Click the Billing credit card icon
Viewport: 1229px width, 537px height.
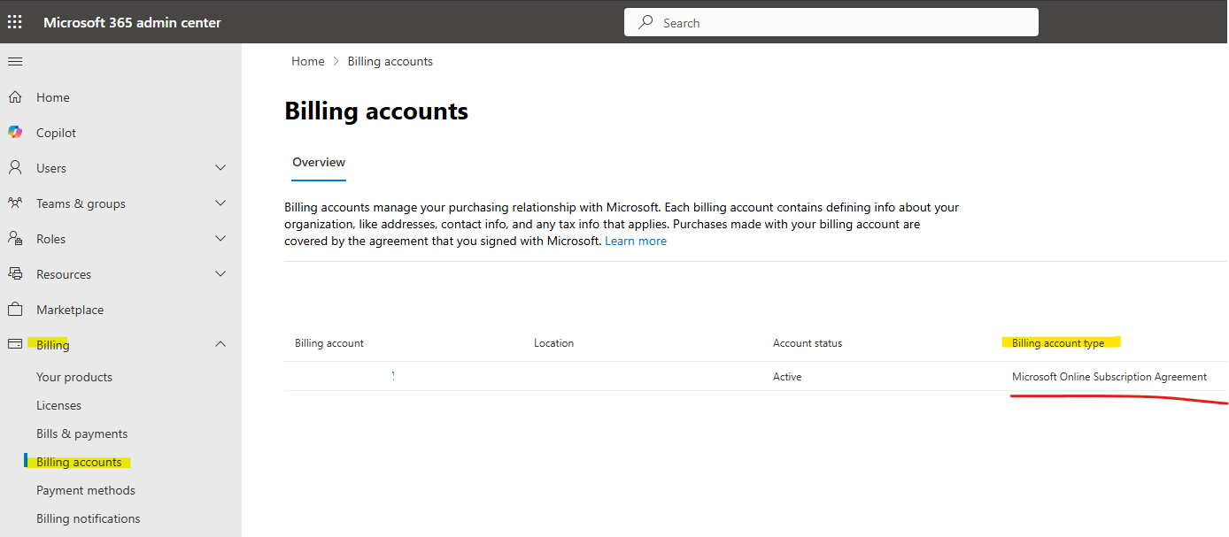pos(15,344)
